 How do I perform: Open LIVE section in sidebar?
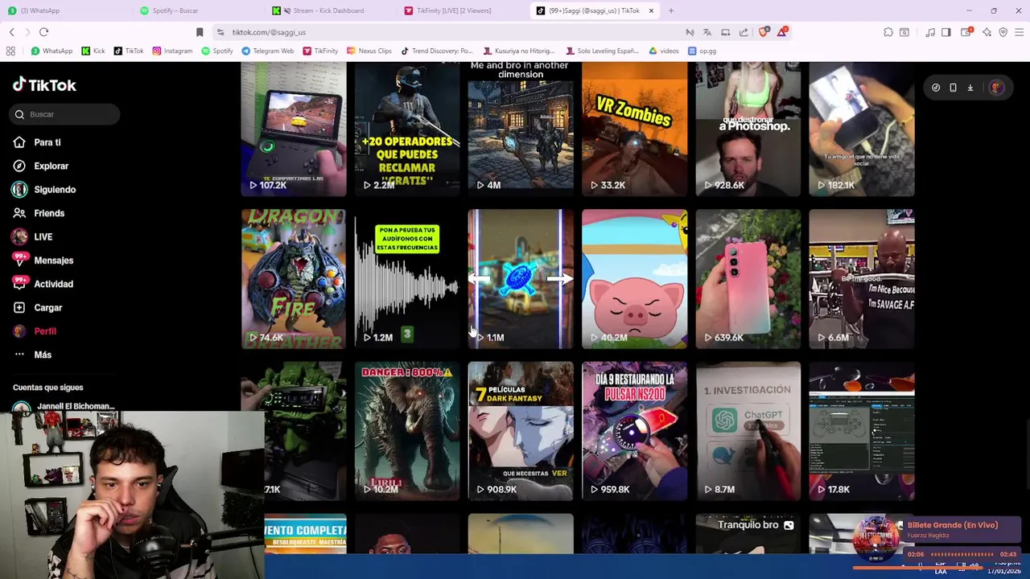click(x=32, y=236)
